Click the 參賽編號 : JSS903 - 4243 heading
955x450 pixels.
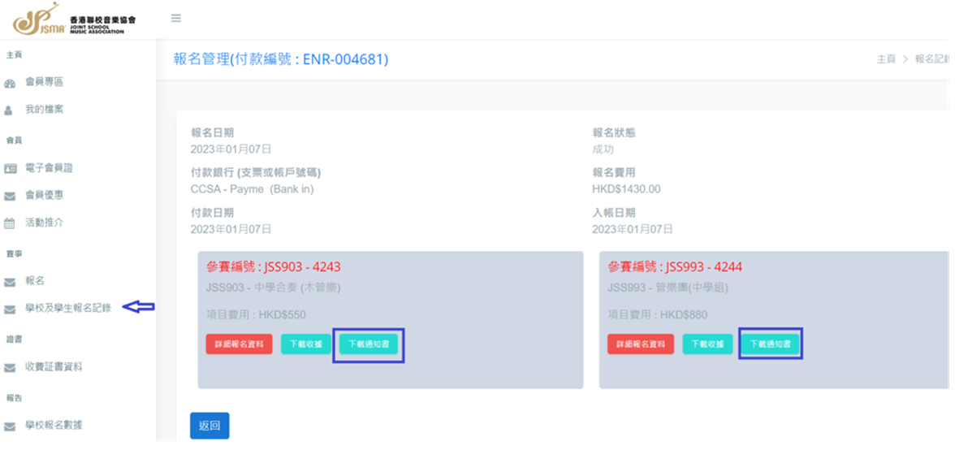274,266
